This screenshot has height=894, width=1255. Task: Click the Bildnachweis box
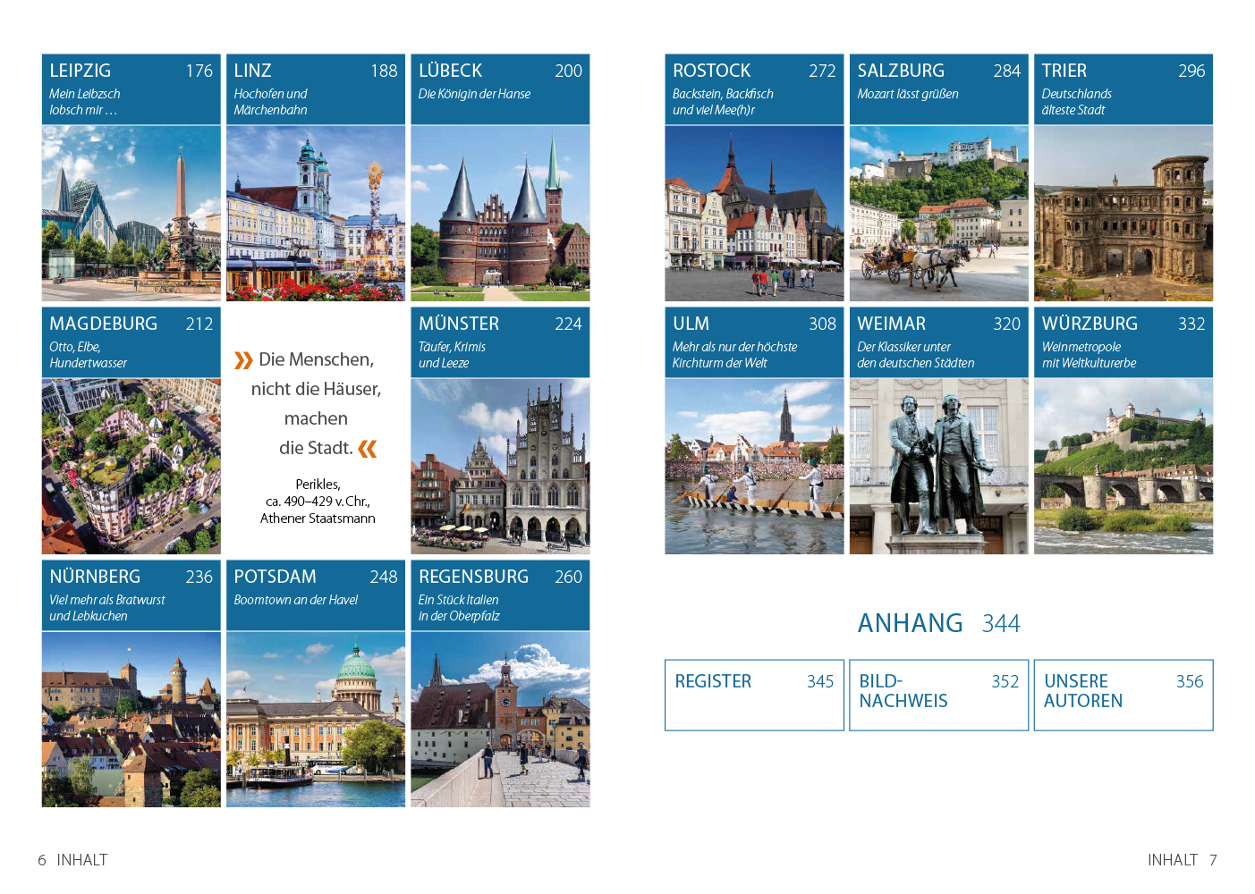point(938,695)
